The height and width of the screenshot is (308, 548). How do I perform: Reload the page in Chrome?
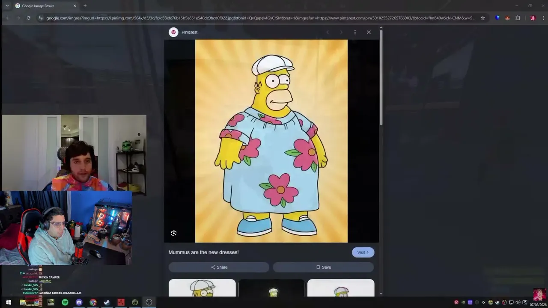tap(28, 18)
